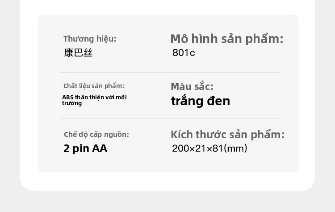The width and height of the screenshot is (335, 212).
Task: Click the "AA" text in the power value
Action: (100, 148)
